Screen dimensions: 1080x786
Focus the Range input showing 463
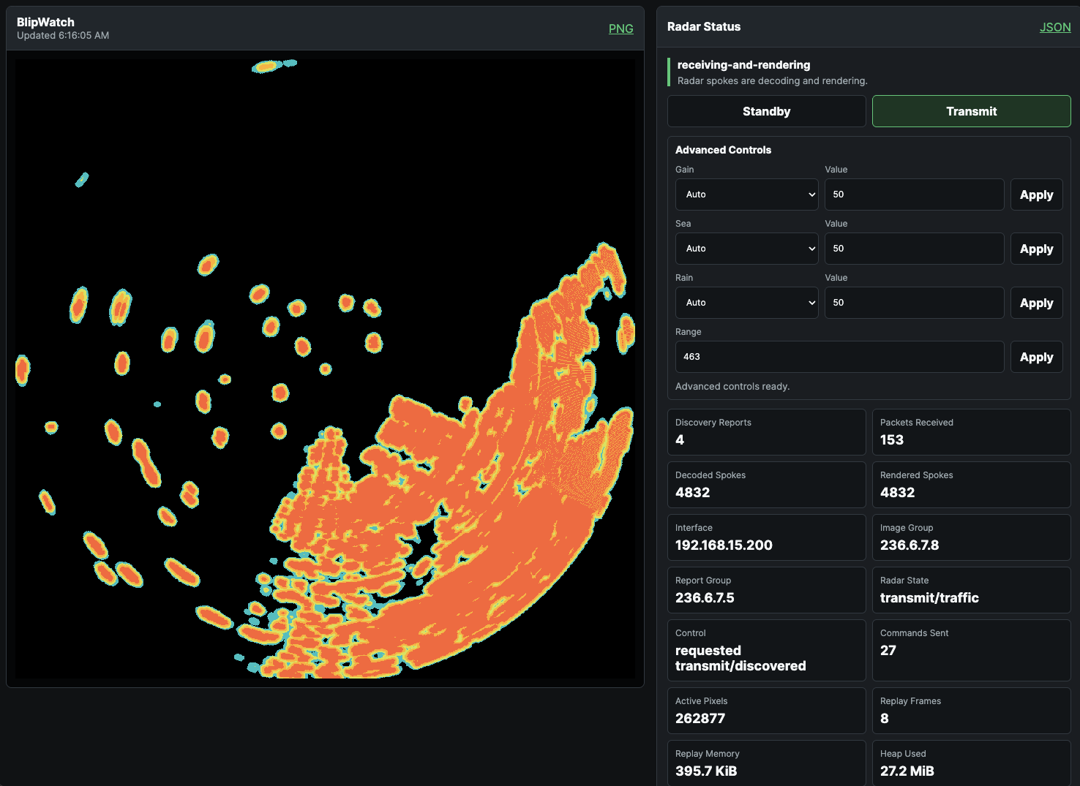(840, 357)
